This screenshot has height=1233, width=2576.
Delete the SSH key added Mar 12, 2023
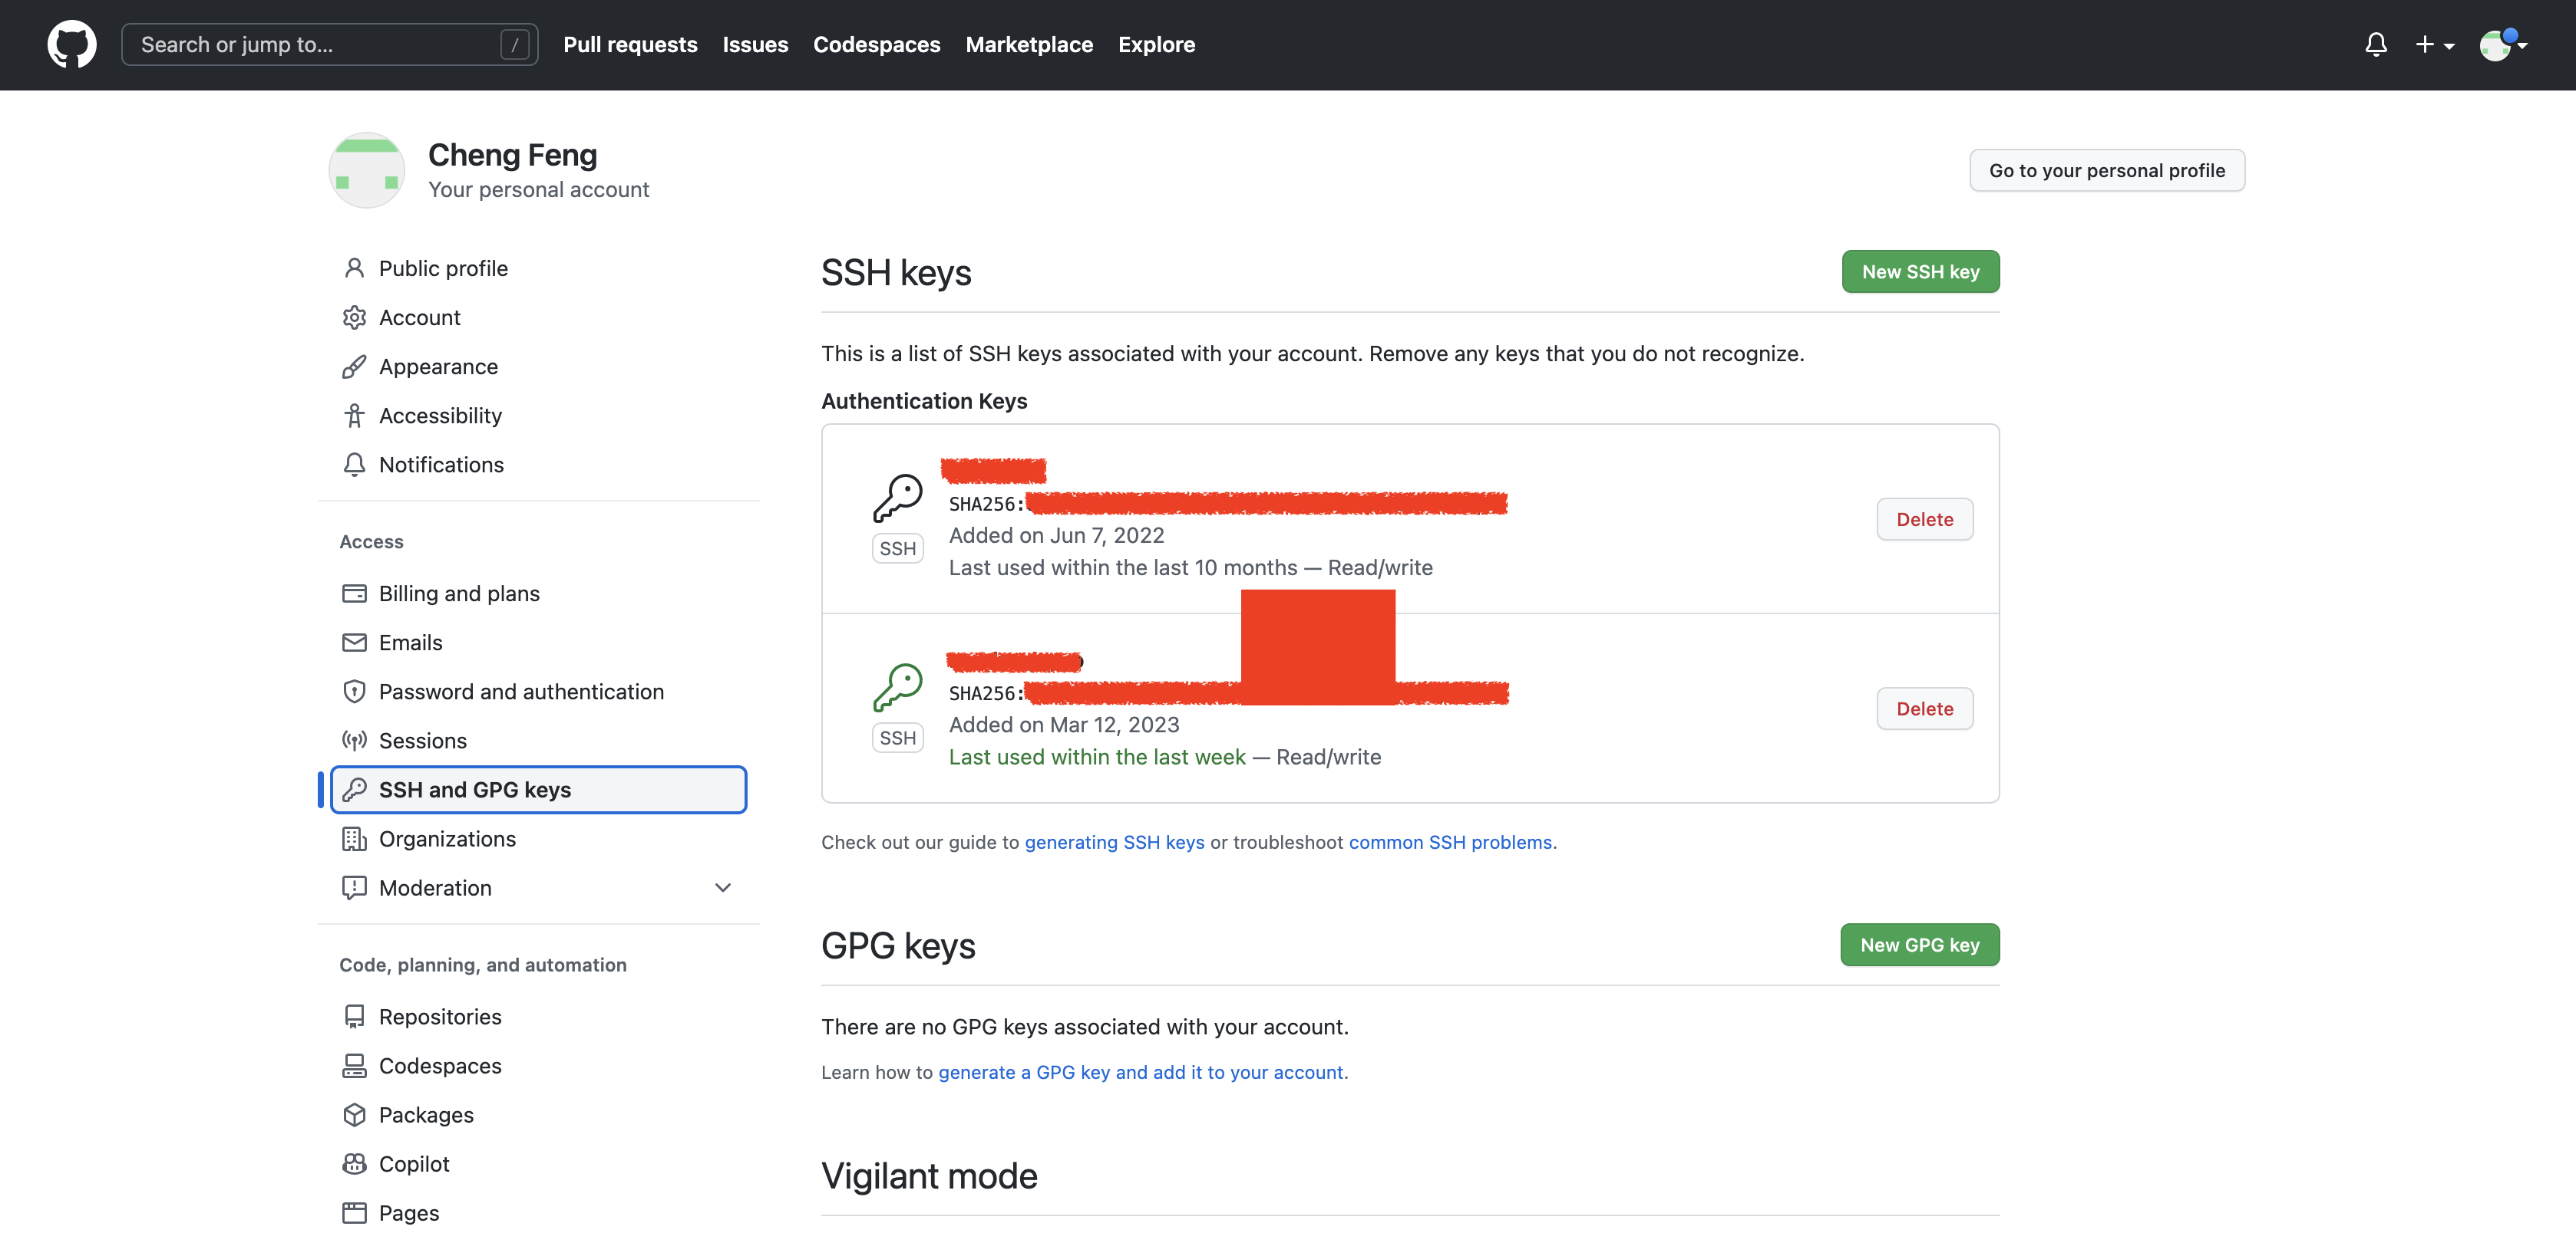pyautogui.click(x=1924, y=709)
